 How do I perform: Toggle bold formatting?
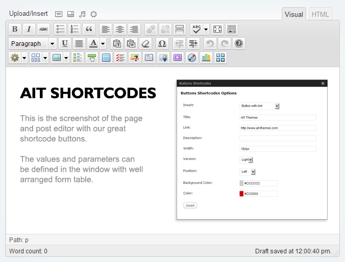pyautogui.click(x=15, y=29)
